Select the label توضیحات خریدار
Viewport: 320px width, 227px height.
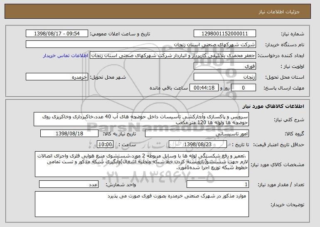[287, 205]
